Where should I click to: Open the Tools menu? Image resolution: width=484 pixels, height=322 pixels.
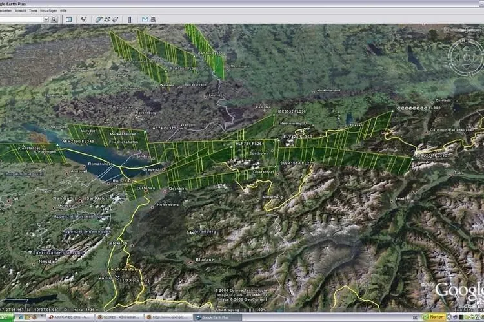(x=33, y=10)
